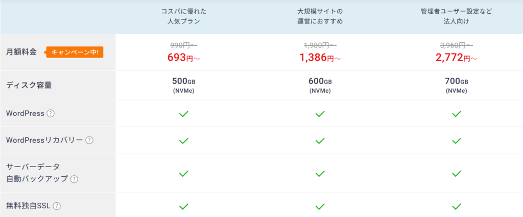Click the ディスク容量 row label
Screen dimensions: 523x217
[x=29, y=85]
